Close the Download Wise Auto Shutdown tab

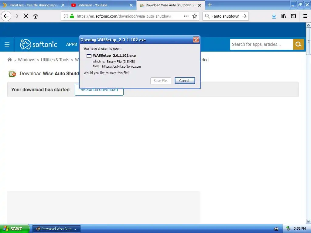(x=200, y=5)
